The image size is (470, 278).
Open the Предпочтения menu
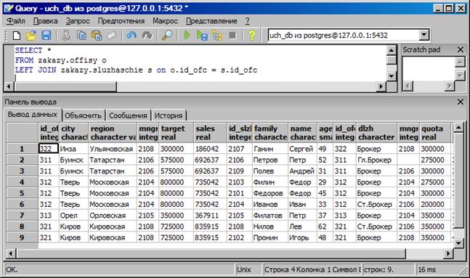[121, 21]
